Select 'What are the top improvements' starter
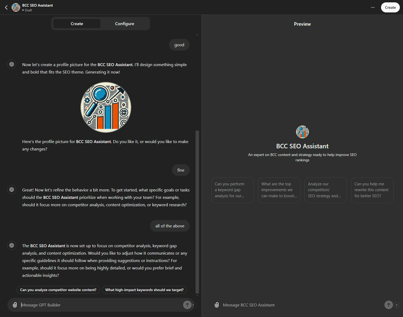 coord(279,190)
